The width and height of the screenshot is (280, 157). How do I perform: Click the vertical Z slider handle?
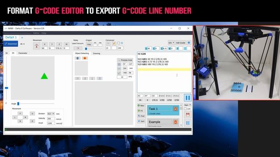(x=7, y=88)
